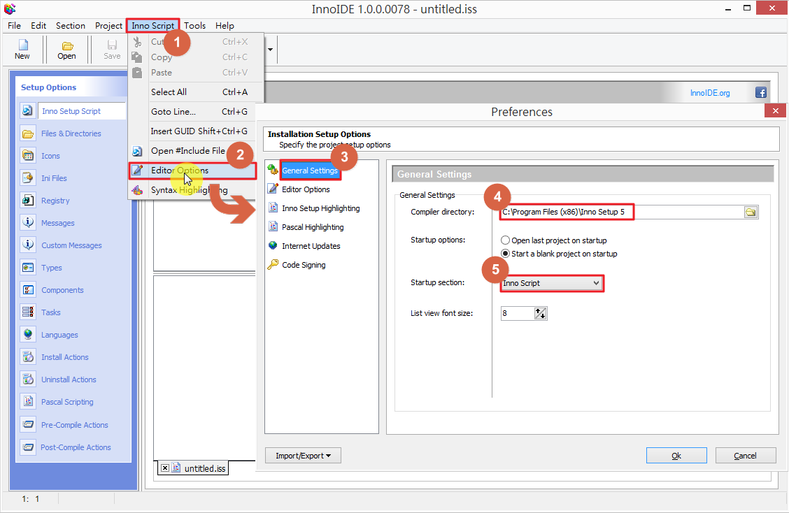Confirm preferences with the Ok button
The width and height of the screenshot is (789, 513).
[x=676, y=455]
